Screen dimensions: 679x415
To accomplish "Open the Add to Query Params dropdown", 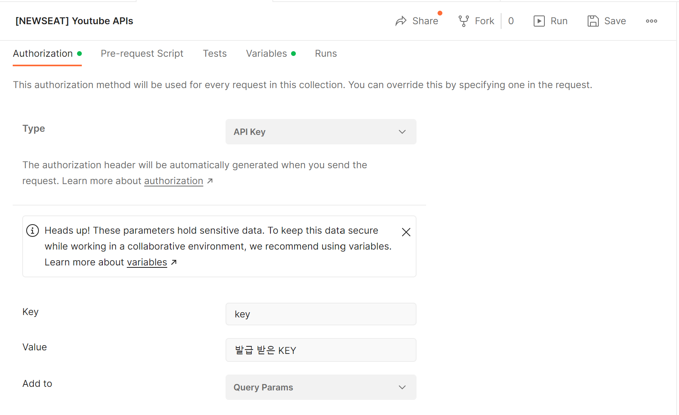I will 321,387.
